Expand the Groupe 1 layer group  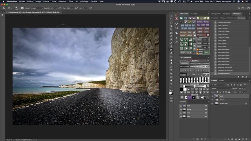coord(215,100)
